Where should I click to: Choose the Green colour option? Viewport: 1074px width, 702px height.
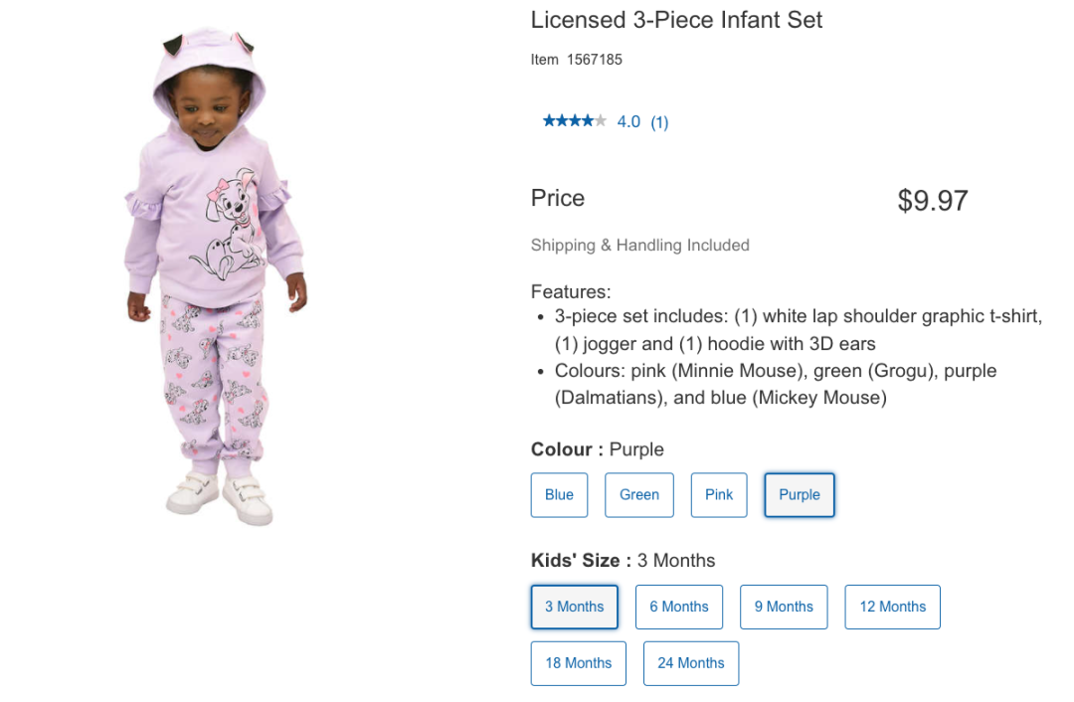pos(639,495)
